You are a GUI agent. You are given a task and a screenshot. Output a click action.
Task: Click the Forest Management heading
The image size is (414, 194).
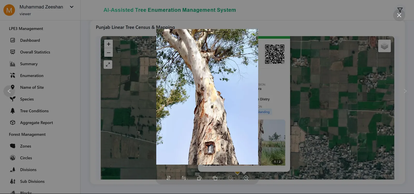coord(27,134)
